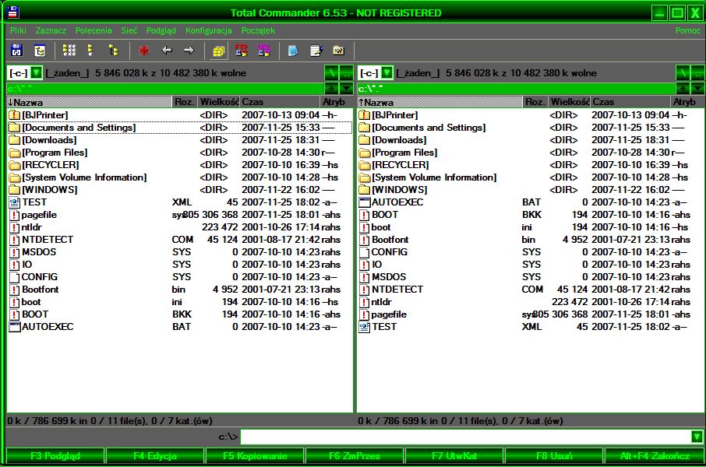This screenshot has height=467, width=706.
Task: Click the Alt+F4 Zakończ button
Action: 655,456
